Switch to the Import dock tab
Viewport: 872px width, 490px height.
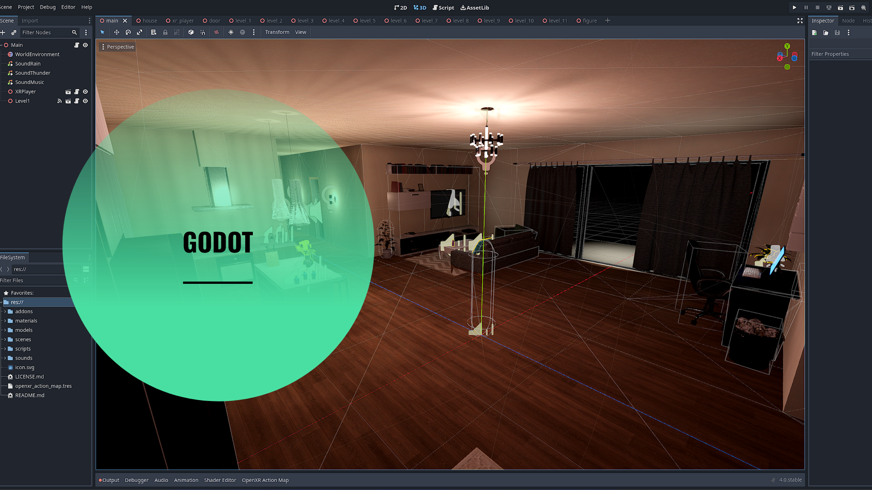(30, 21)
